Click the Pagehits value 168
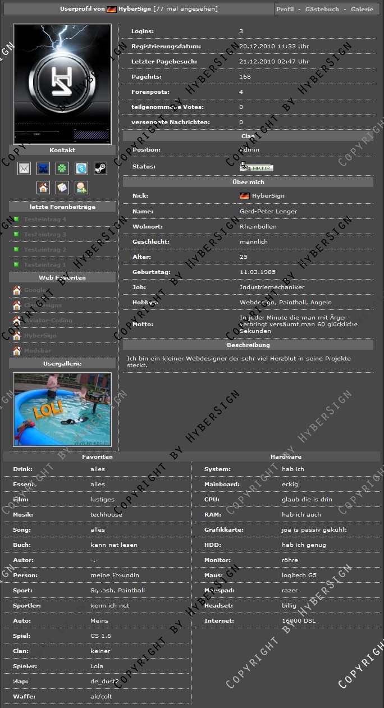 pyautogui.click(x=245, y=77)
